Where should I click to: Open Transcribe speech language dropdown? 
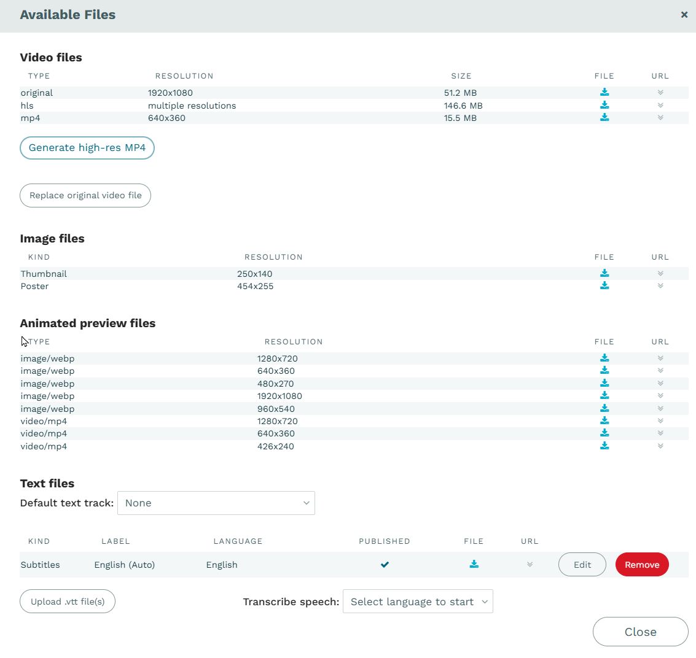pyautogui.click(x=418, y=602)
